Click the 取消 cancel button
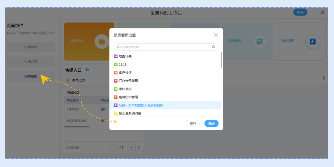The width and height of the screenshot is (334, 167). point(193,124)
